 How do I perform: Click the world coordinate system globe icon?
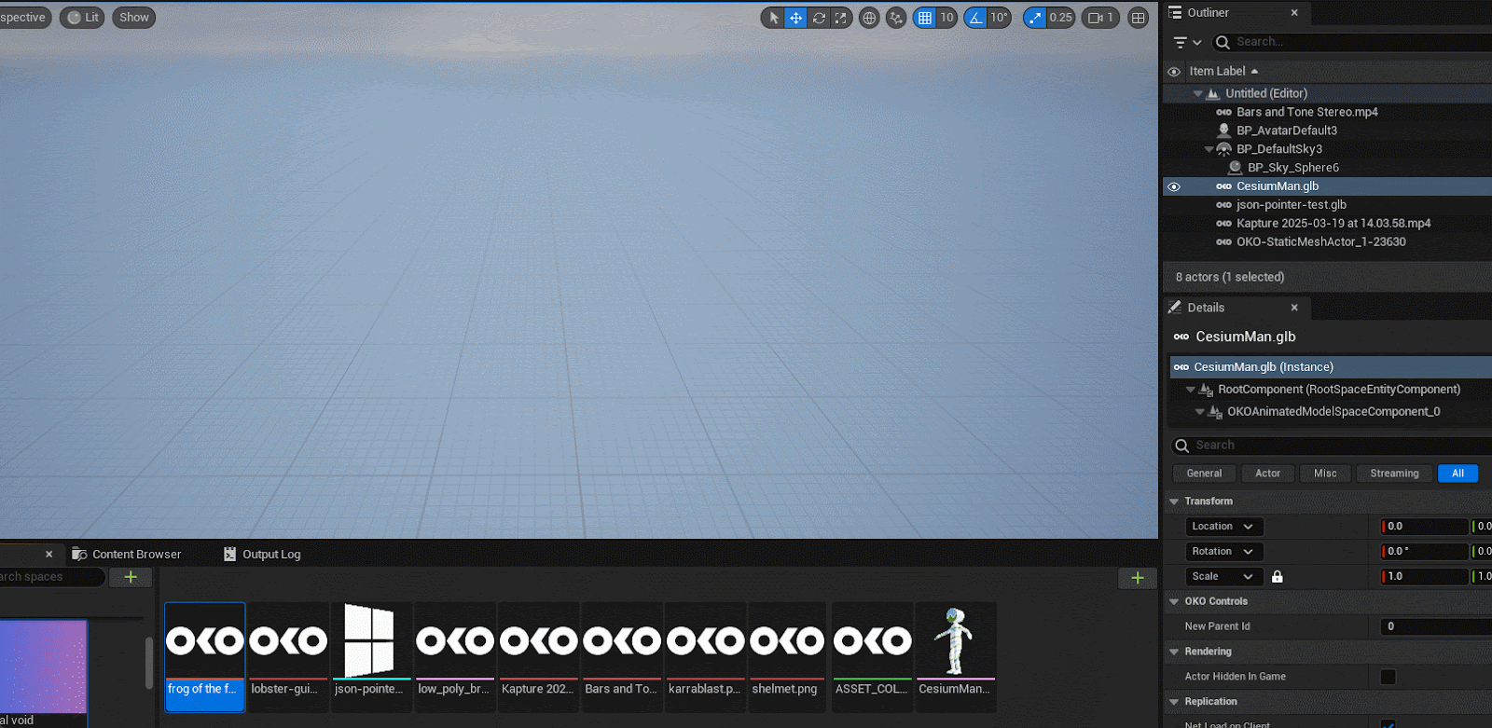pyautogui.click(x=869, y=18)
